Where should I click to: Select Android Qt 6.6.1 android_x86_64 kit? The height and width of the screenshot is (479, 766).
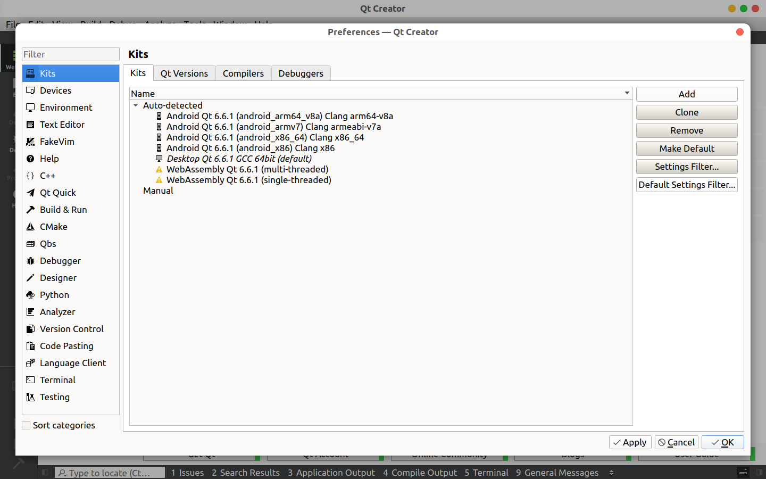[265, 137]
